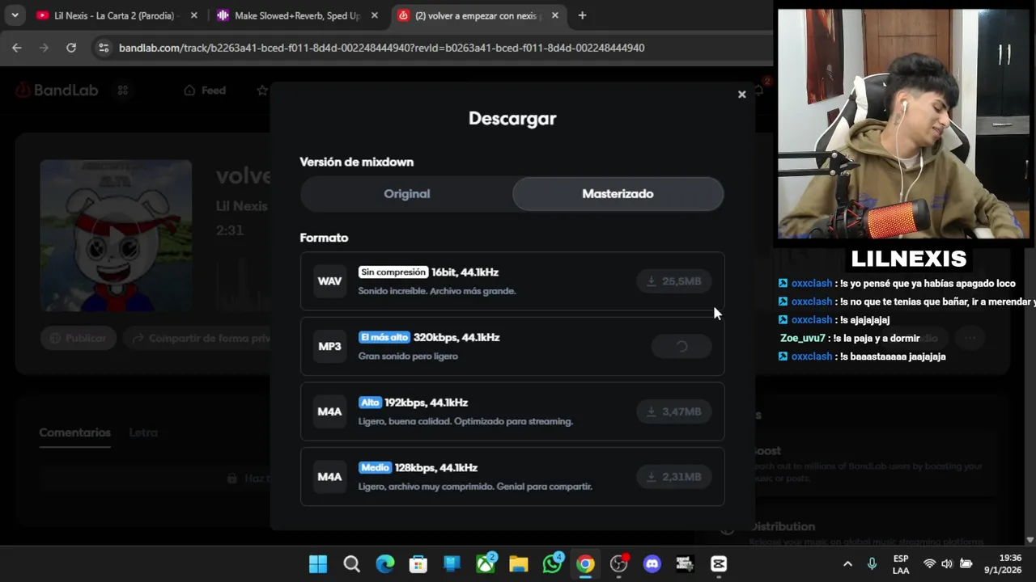Switch to OBS Studio in taskbar
This screenshot has width=1036, height=582.
(x=619, y=563)
